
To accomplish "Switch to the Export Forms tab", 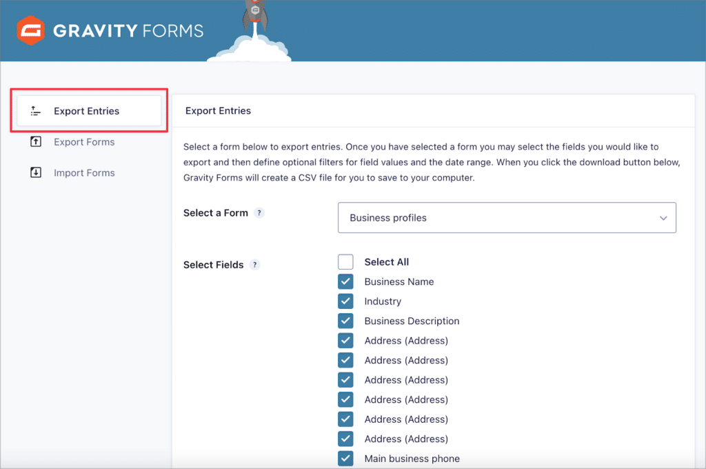I will (84, 142).
